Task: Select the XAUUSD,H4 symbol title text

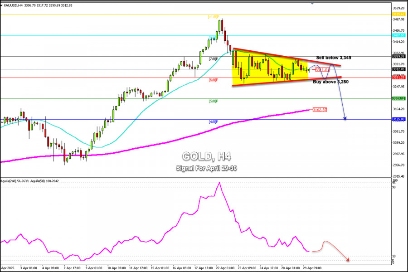Action: (x=13, y=5)
